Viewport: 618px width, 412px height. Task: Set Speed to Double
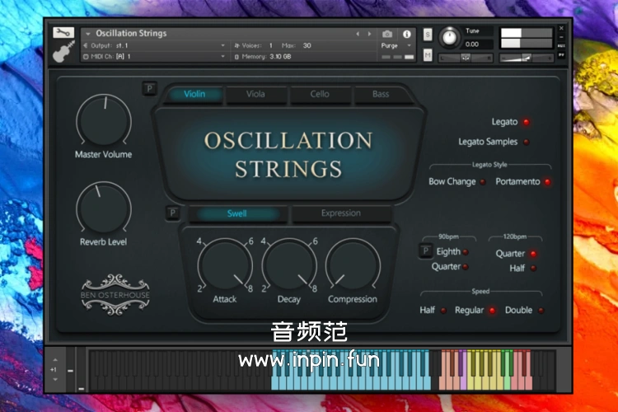pos(541,311)
